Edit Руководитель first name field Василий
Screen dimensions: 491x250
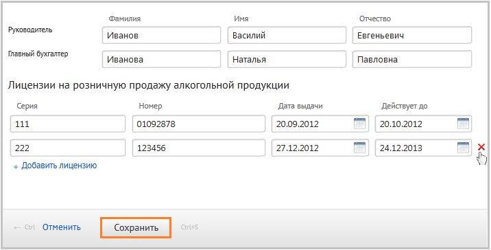(x=287, y=35)
